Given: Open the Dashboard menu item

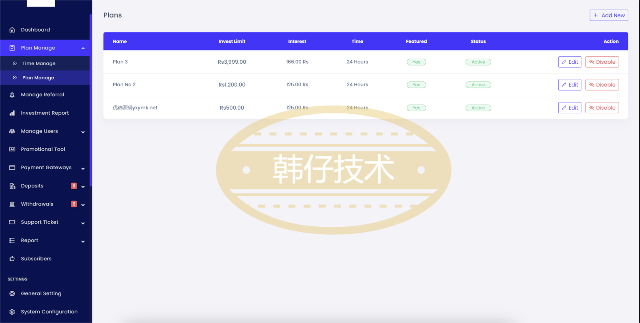Looking at the screenshot, I should coord(45,30).
